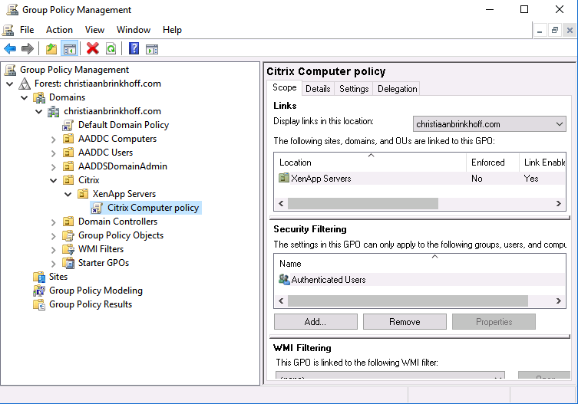The width and height of the screenshot is (578, 404).
Task: Sort by the Location column header
Action: (x=371, y=163)
